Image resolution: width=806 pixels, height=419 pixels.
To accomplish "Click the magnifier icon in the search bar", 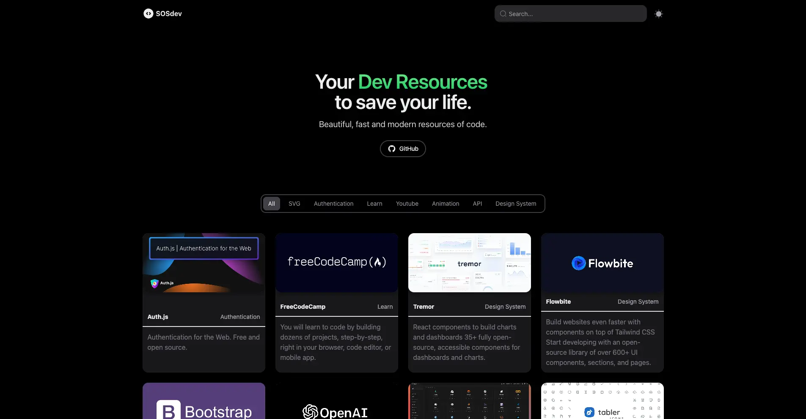I will (503, 14).
